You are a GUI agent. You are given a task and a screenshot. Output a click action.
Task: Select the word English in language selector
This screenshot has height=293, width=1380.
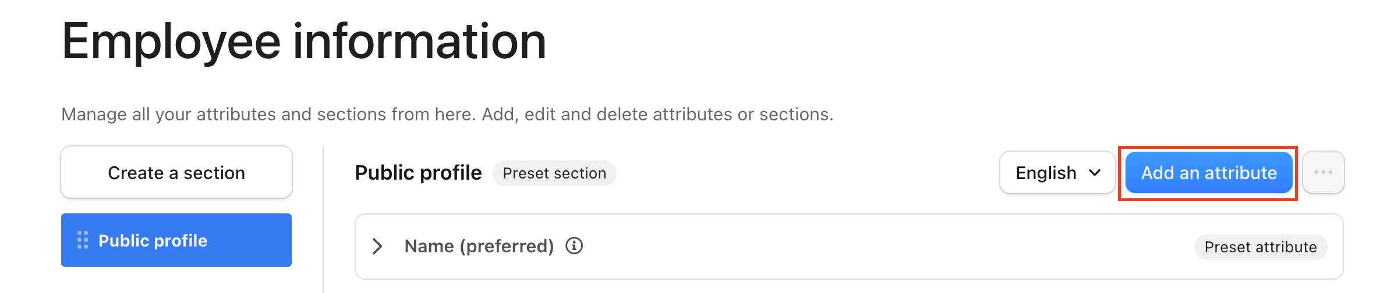(x=1046, y=173)
